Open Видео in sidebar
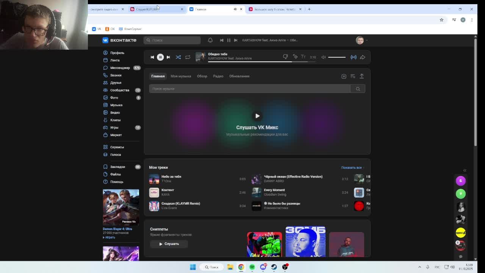This screenshot has width=485, height=273. click(115, 113)
